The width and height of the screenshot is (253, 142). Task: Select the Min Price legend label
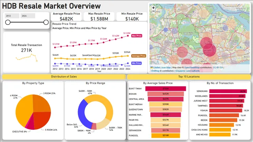136,63
